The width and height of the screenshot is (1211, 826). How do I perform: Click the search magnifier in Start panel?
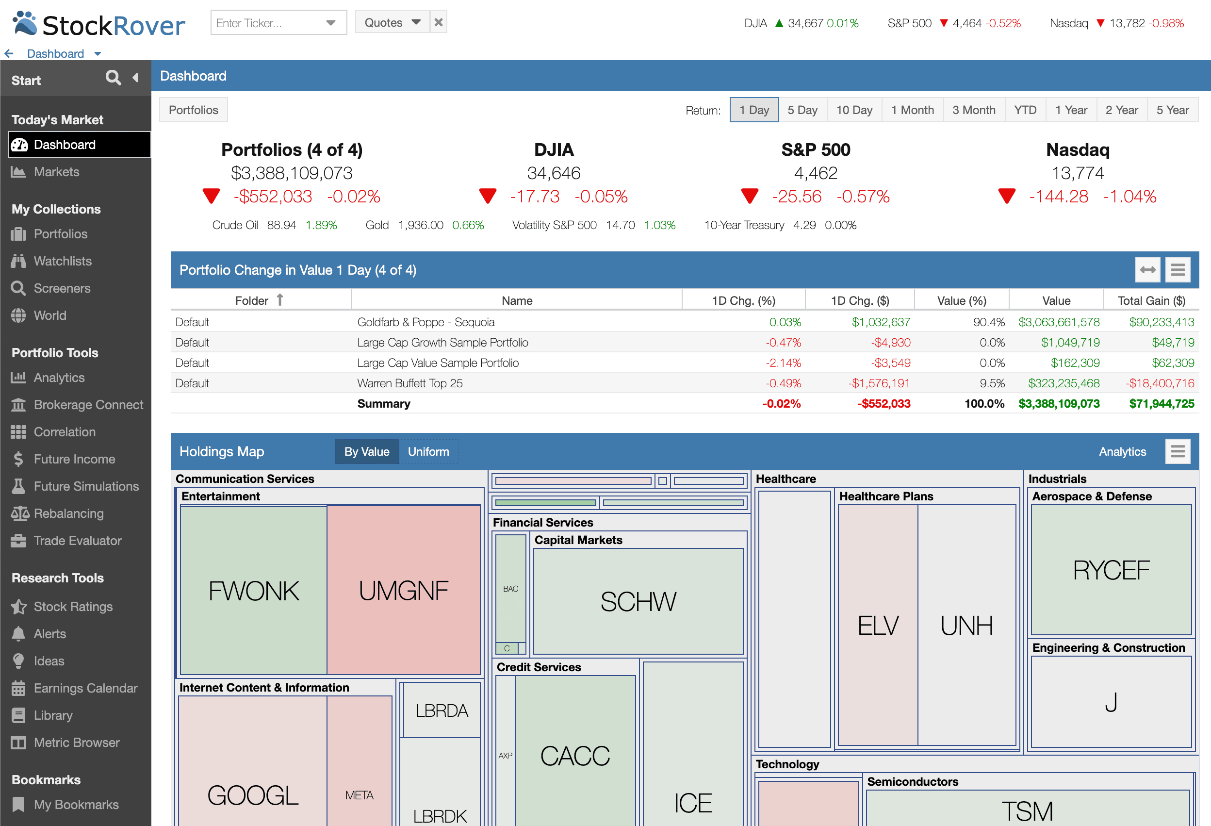coord(113,78)
